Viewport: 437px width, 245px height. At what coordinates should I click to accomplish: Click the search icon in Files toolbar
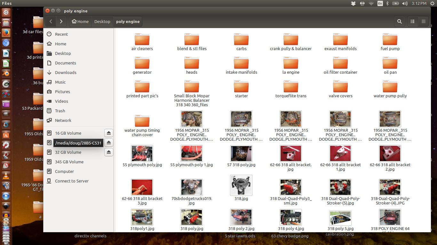pyautogui.click(x=399, y=21)
